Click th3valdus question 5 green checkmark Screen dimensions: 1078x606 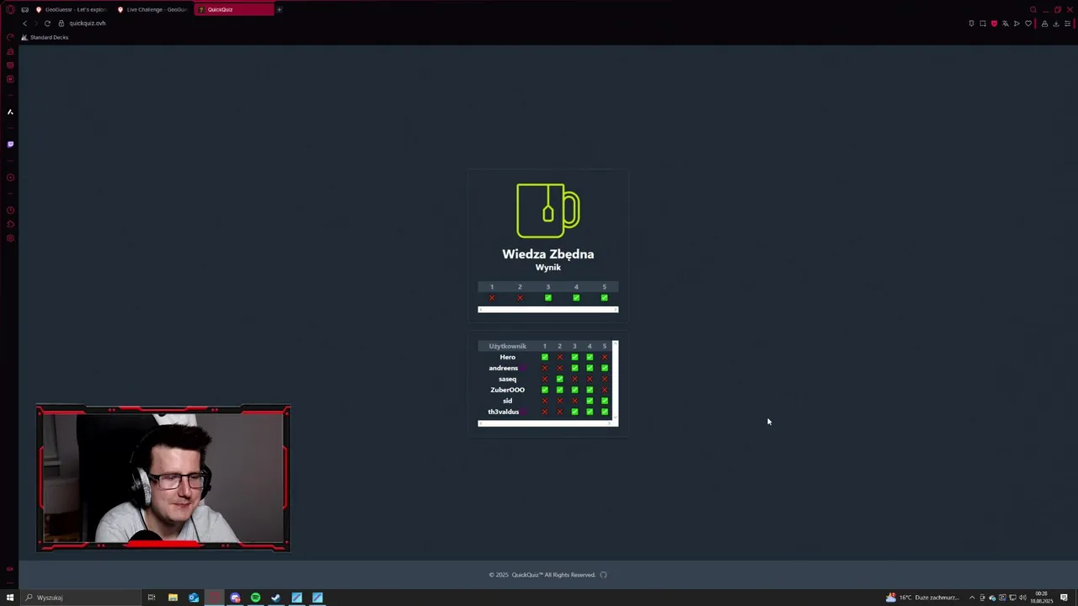click(x=605, y=412)
